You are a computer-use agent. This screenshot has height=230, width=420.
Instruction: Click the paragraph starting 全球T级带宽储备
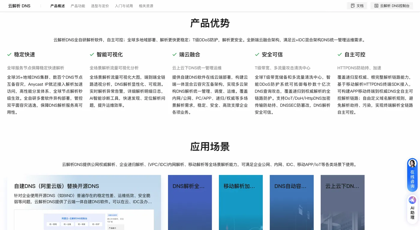[292, 95]
